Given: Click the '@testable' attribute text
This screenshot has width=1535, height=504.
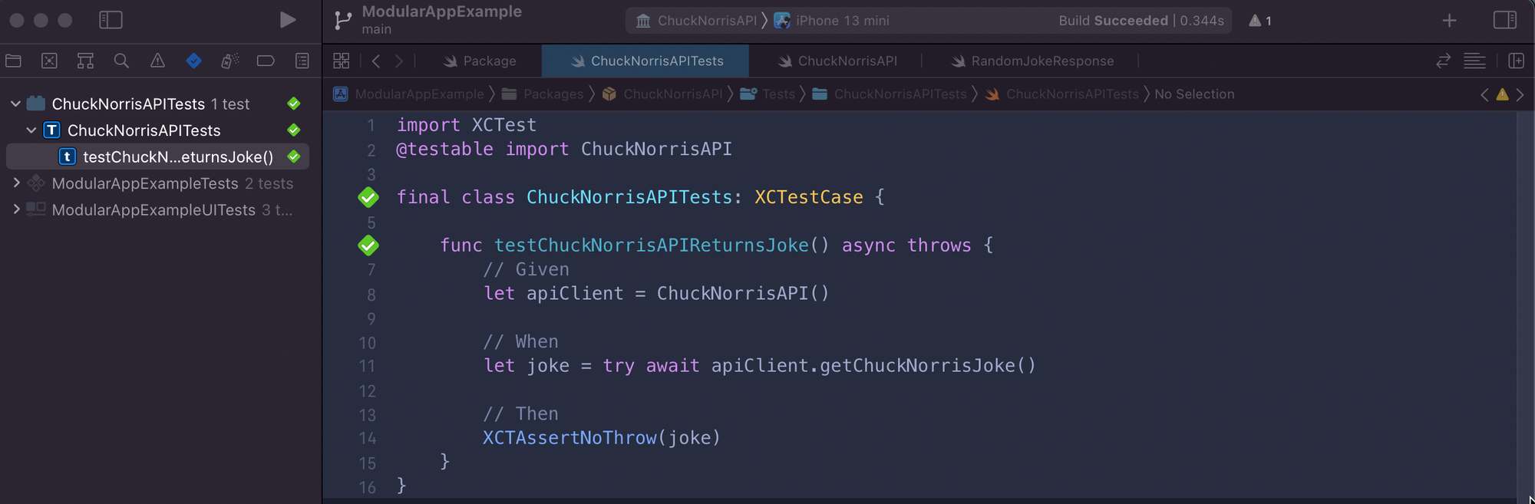Looking at the screenshot, I should [x=444, y=149].
